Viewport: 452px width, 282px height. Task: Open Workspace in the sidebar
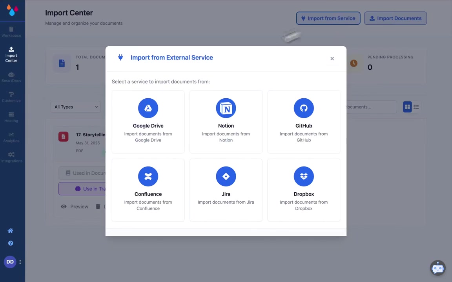(11, 32)
